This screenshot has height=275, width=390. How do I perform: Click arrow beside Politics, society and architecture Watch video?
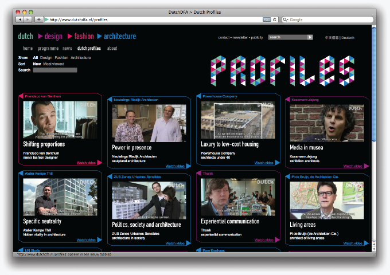coord(188,243)
